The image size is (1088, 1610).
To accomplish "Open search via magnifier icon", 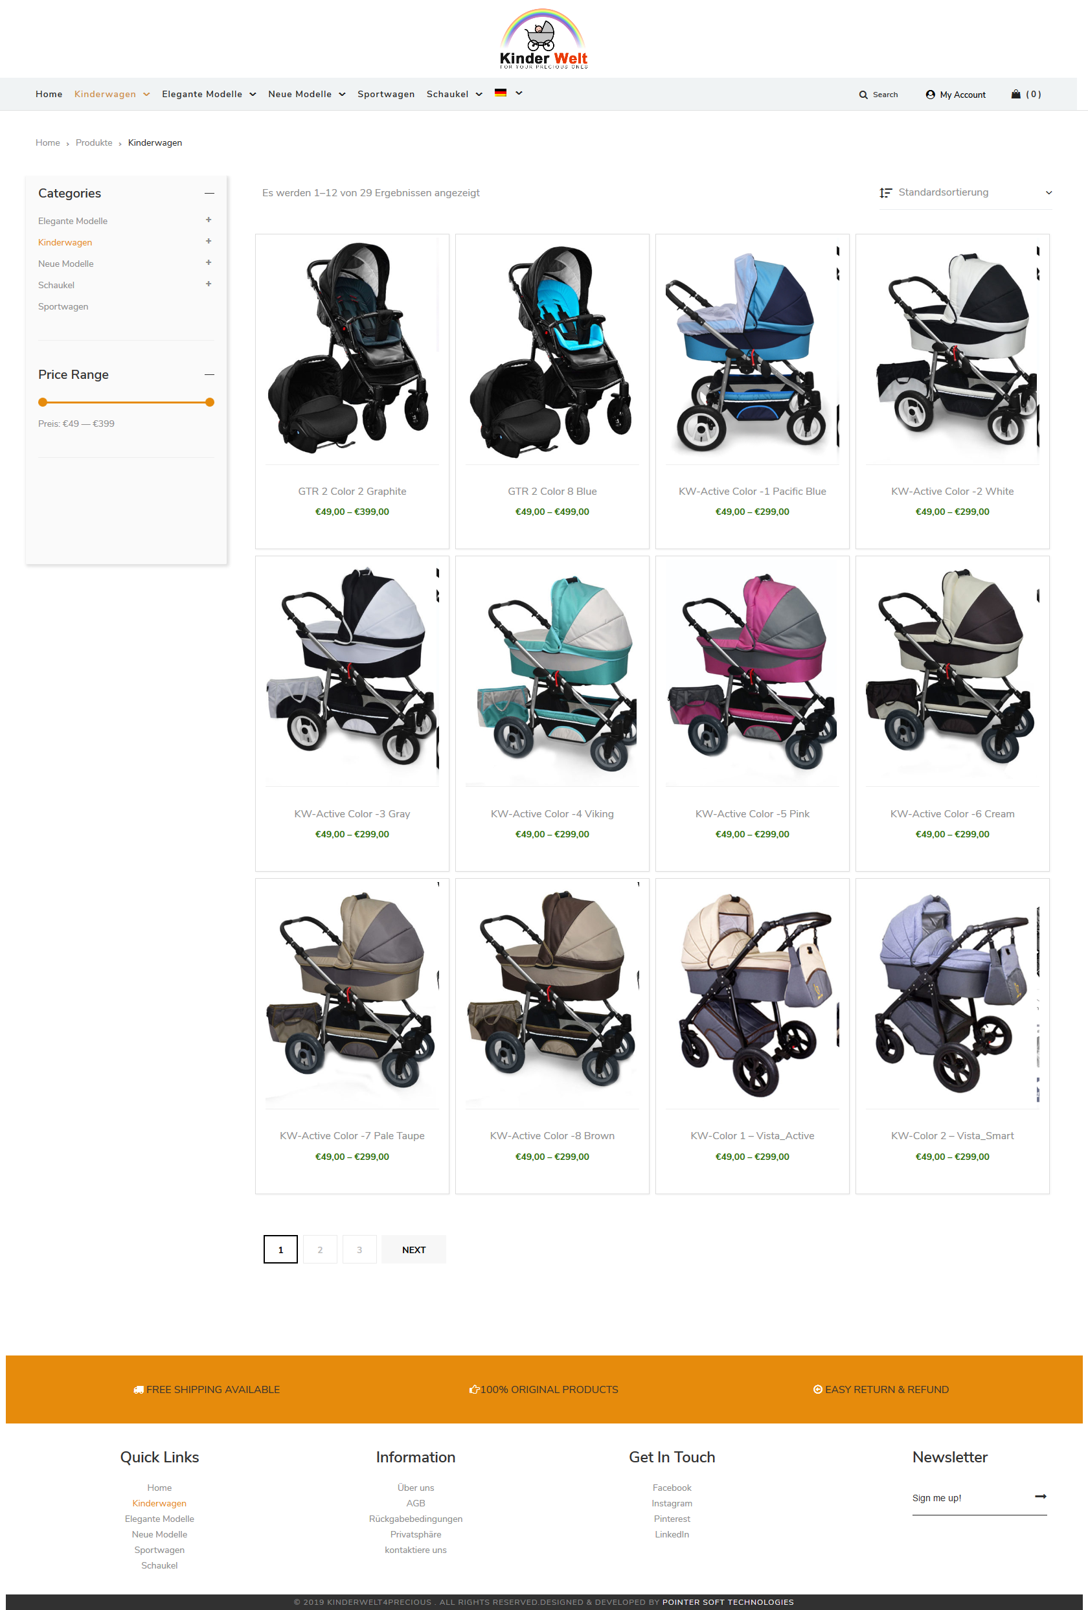I will [x=863, y=95].
